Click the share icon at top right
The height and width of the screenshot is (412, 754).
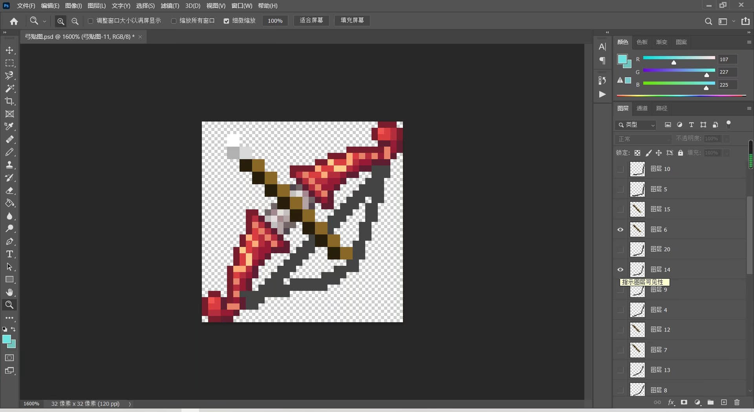point(745,21)
